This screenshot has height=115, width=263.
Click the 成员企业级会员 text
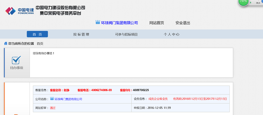click(x=158, y=99)
